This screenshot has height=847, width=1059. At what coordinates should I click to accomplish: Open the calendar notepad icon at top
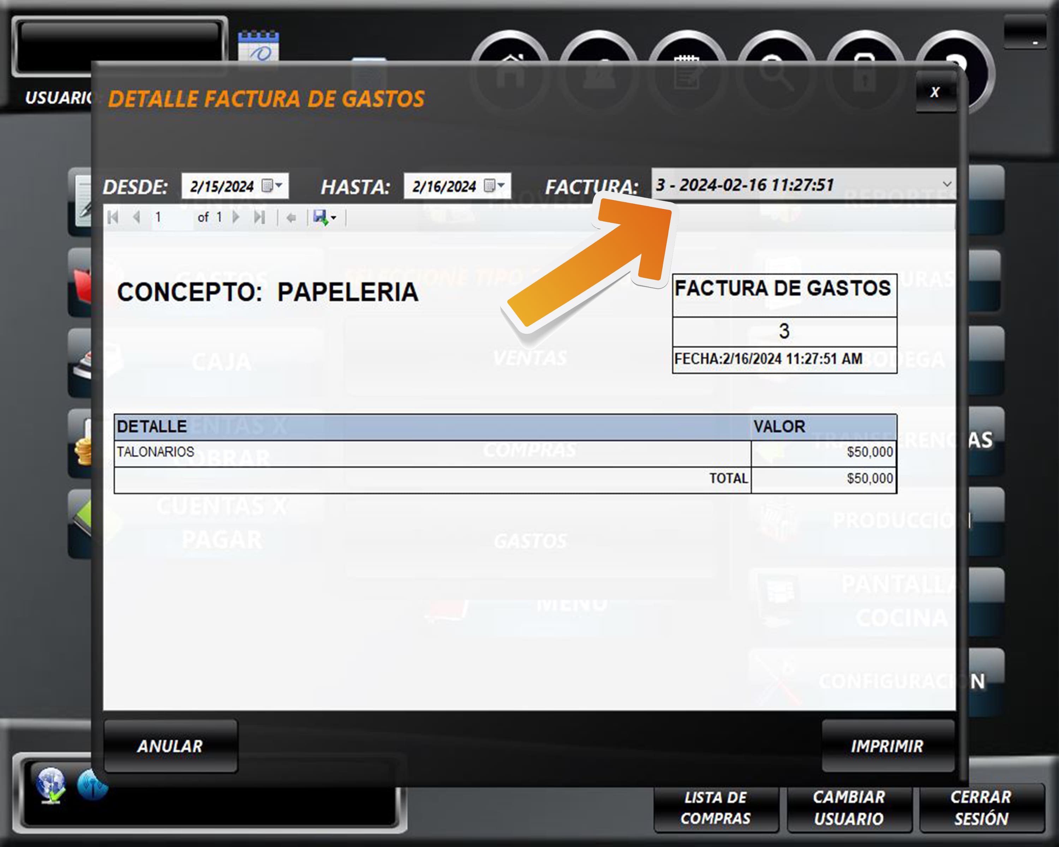click(258, 46)
